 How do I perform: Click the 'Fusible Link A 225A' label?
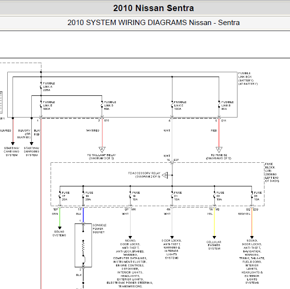tap(49, 87)
